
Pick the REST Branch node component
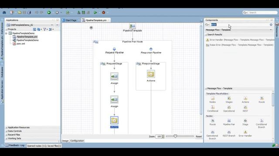pos(229,134)
